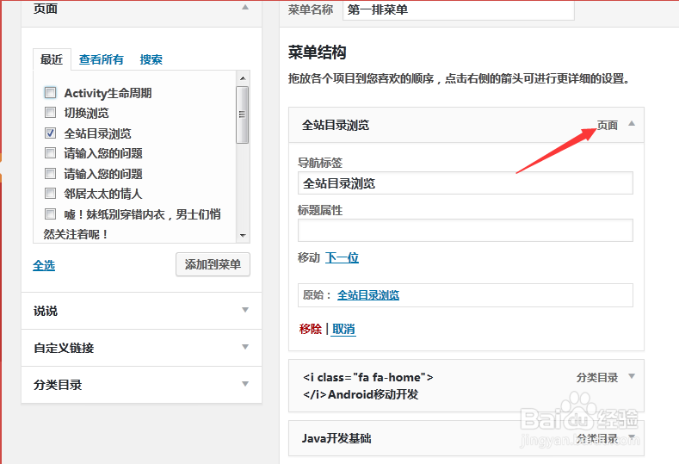Open the original 全站目录浏览 link

point(368,295)
